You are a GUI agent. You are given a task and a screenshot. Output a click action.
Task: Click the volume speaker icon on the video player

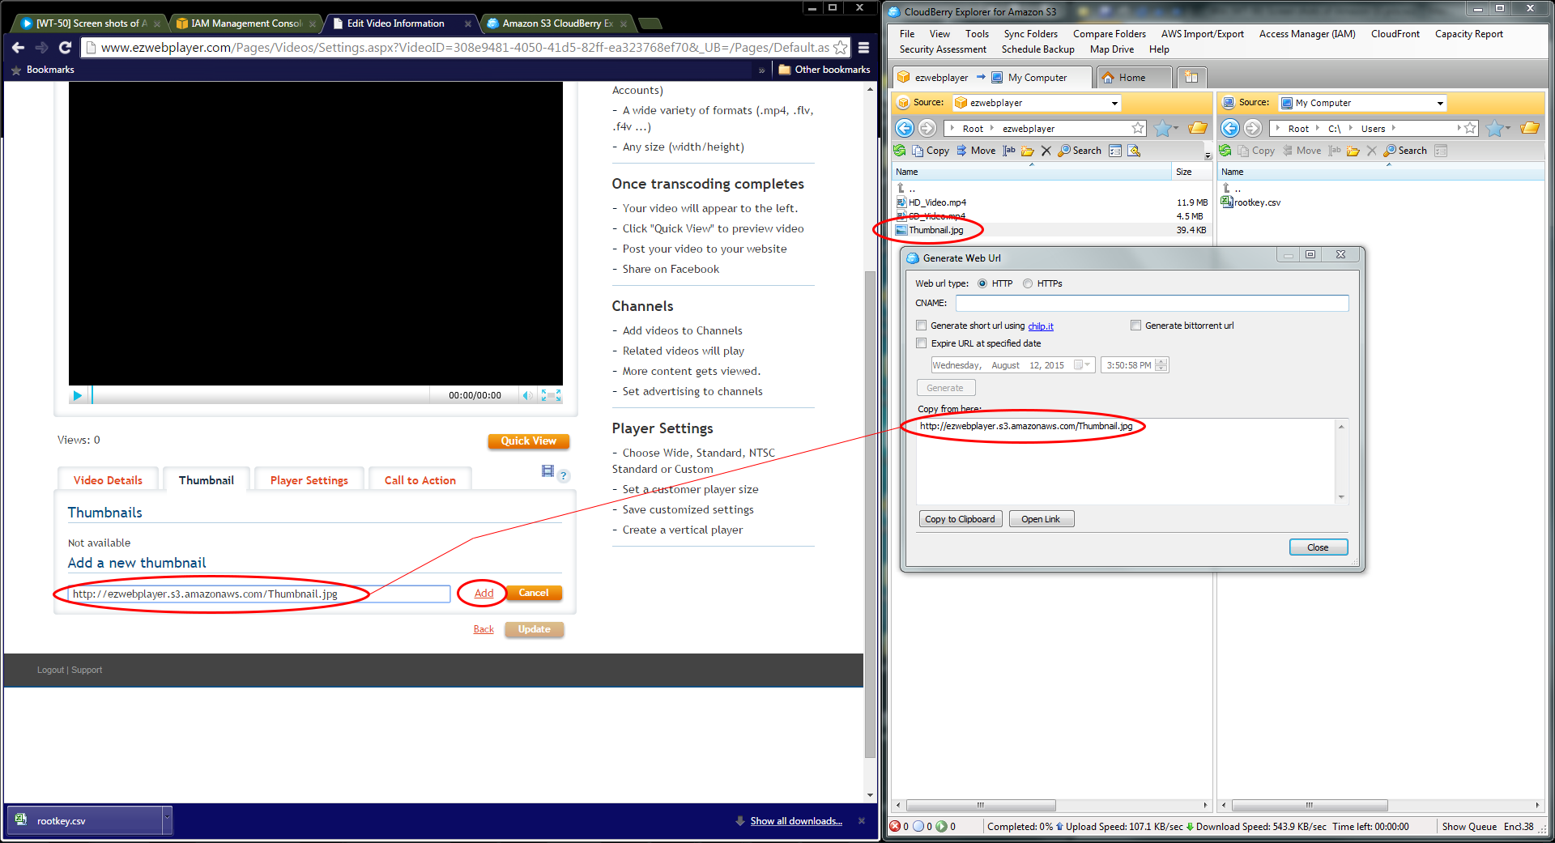tap(527, 395)
